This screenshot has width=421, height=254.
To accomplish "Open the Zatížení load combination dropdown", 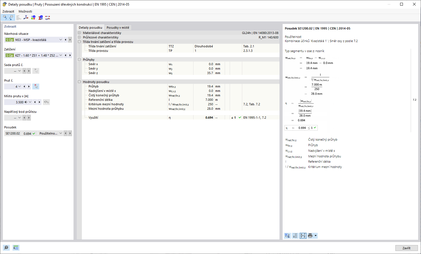I will click(x=61, y=55).
